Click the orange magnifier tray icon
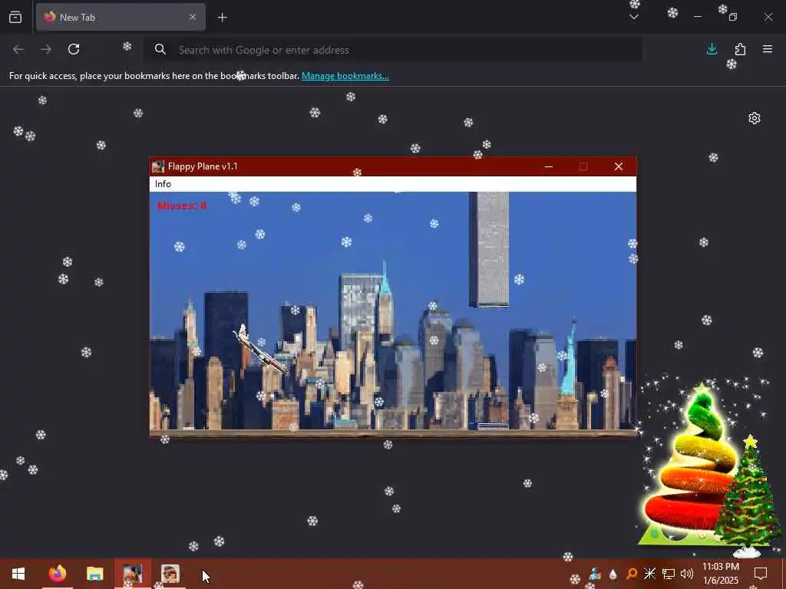 [x=632, y=574]
